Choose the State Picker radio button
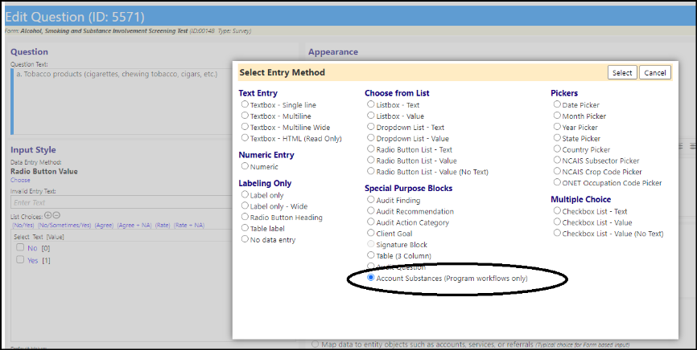Viewport: 697px width, 350px height. click(x=557, y=138)
